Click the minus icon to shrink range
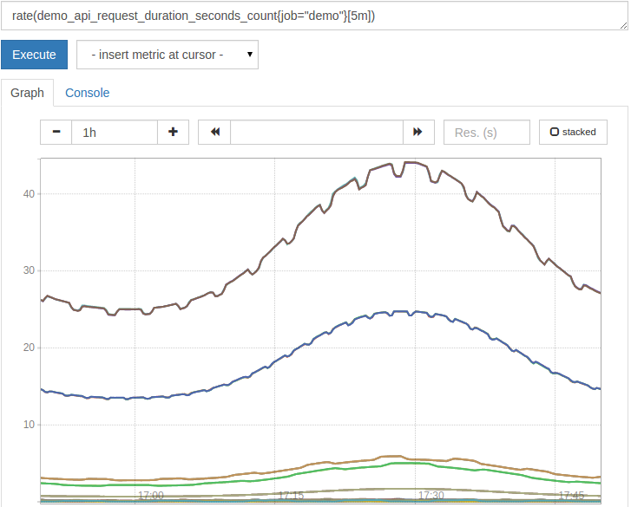This screenshot has height=507, width=631. click(56, 132)
